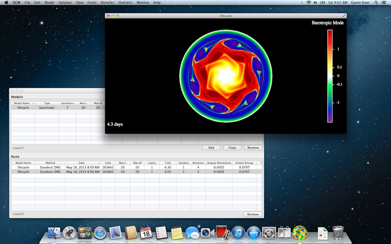This screenshot has width=391, height=244.
Task: Open the Statistics menu
Action: pos(126,2)
